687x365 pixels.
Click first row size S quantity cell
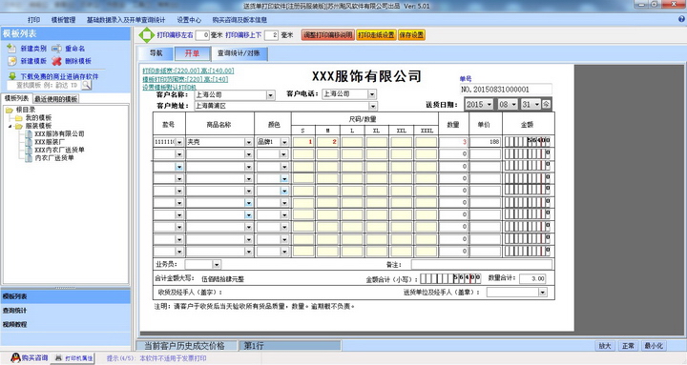pyautogui.click(x=303, y=142)
